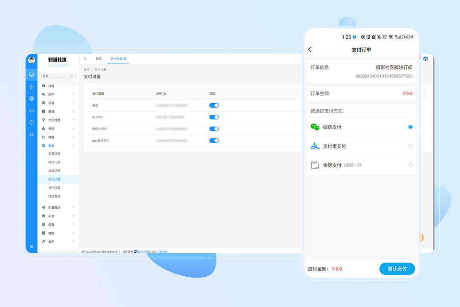460x307 pixels.
Task: Toggle the 微信 channel status switch
Action: (214, 105)
